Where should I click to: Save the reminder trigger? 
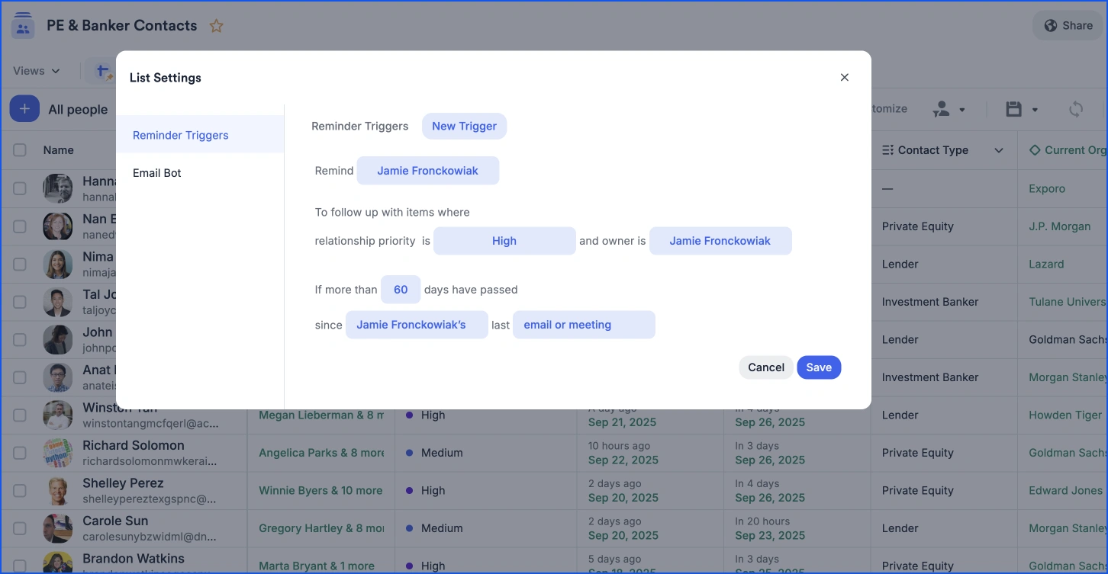point(819,367)
